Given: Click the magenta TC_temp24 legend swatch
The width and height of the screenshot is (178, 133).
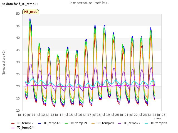Looking at the screenshot, I should tap(13, 128).
